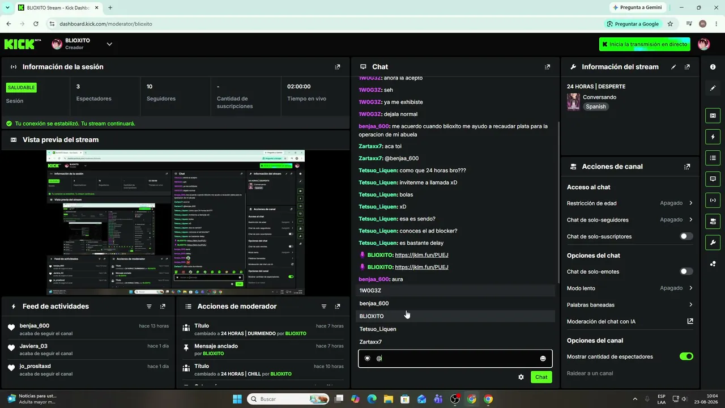Filter the Feed de actividades list
Viewport: 725px width, 408px height.
tap(149, 307)
